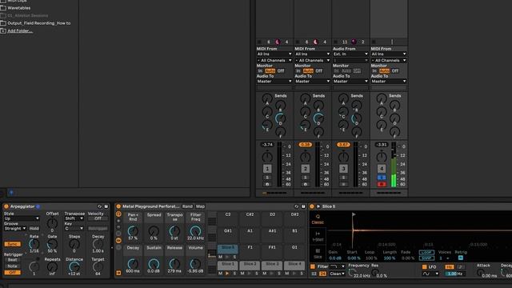Image resolution: width=512 pixels, height=288 pixels.
Task: Click the Arpeggiator Gate knob
Action: (52, 244)
